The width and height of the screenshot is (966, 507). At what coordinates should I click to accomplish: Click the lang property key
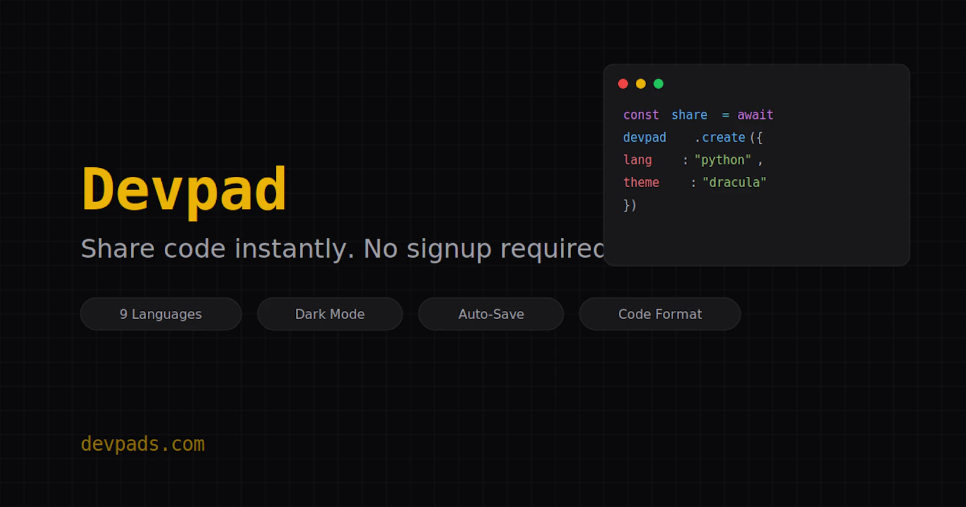(x=638, y=160)
